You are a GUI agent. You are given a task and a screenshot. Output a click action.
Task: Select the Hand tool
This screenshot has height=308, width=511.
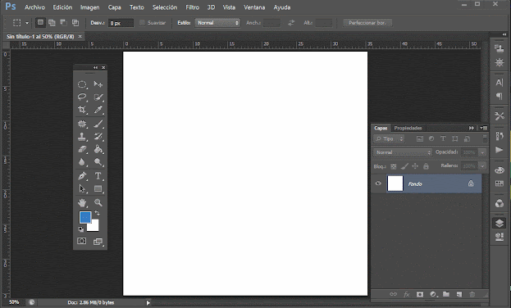[82, 202]
